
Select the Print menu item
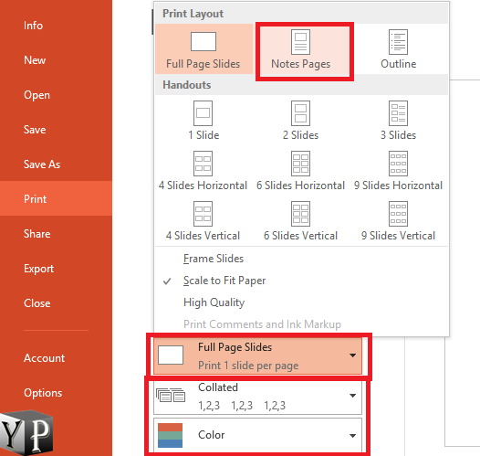(x=56, y=199)
